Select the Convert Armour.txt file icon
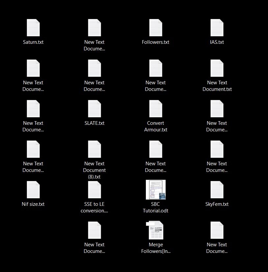 tap(156, 109)
